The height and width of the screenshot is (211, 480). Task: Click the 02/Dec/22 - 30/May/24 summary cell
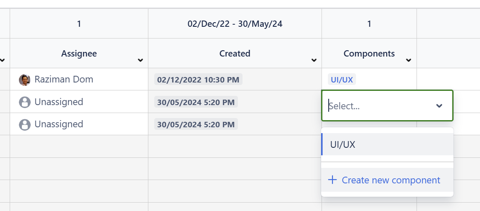tap(235, 24)
